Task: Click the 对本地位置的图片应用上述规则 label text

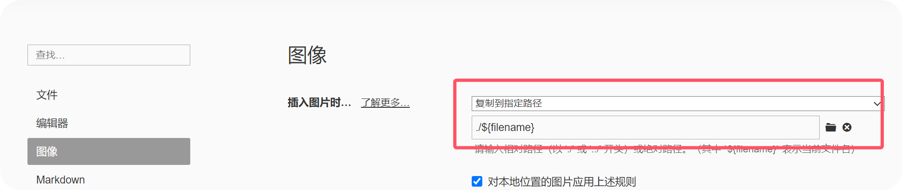Action: [561, 182]
